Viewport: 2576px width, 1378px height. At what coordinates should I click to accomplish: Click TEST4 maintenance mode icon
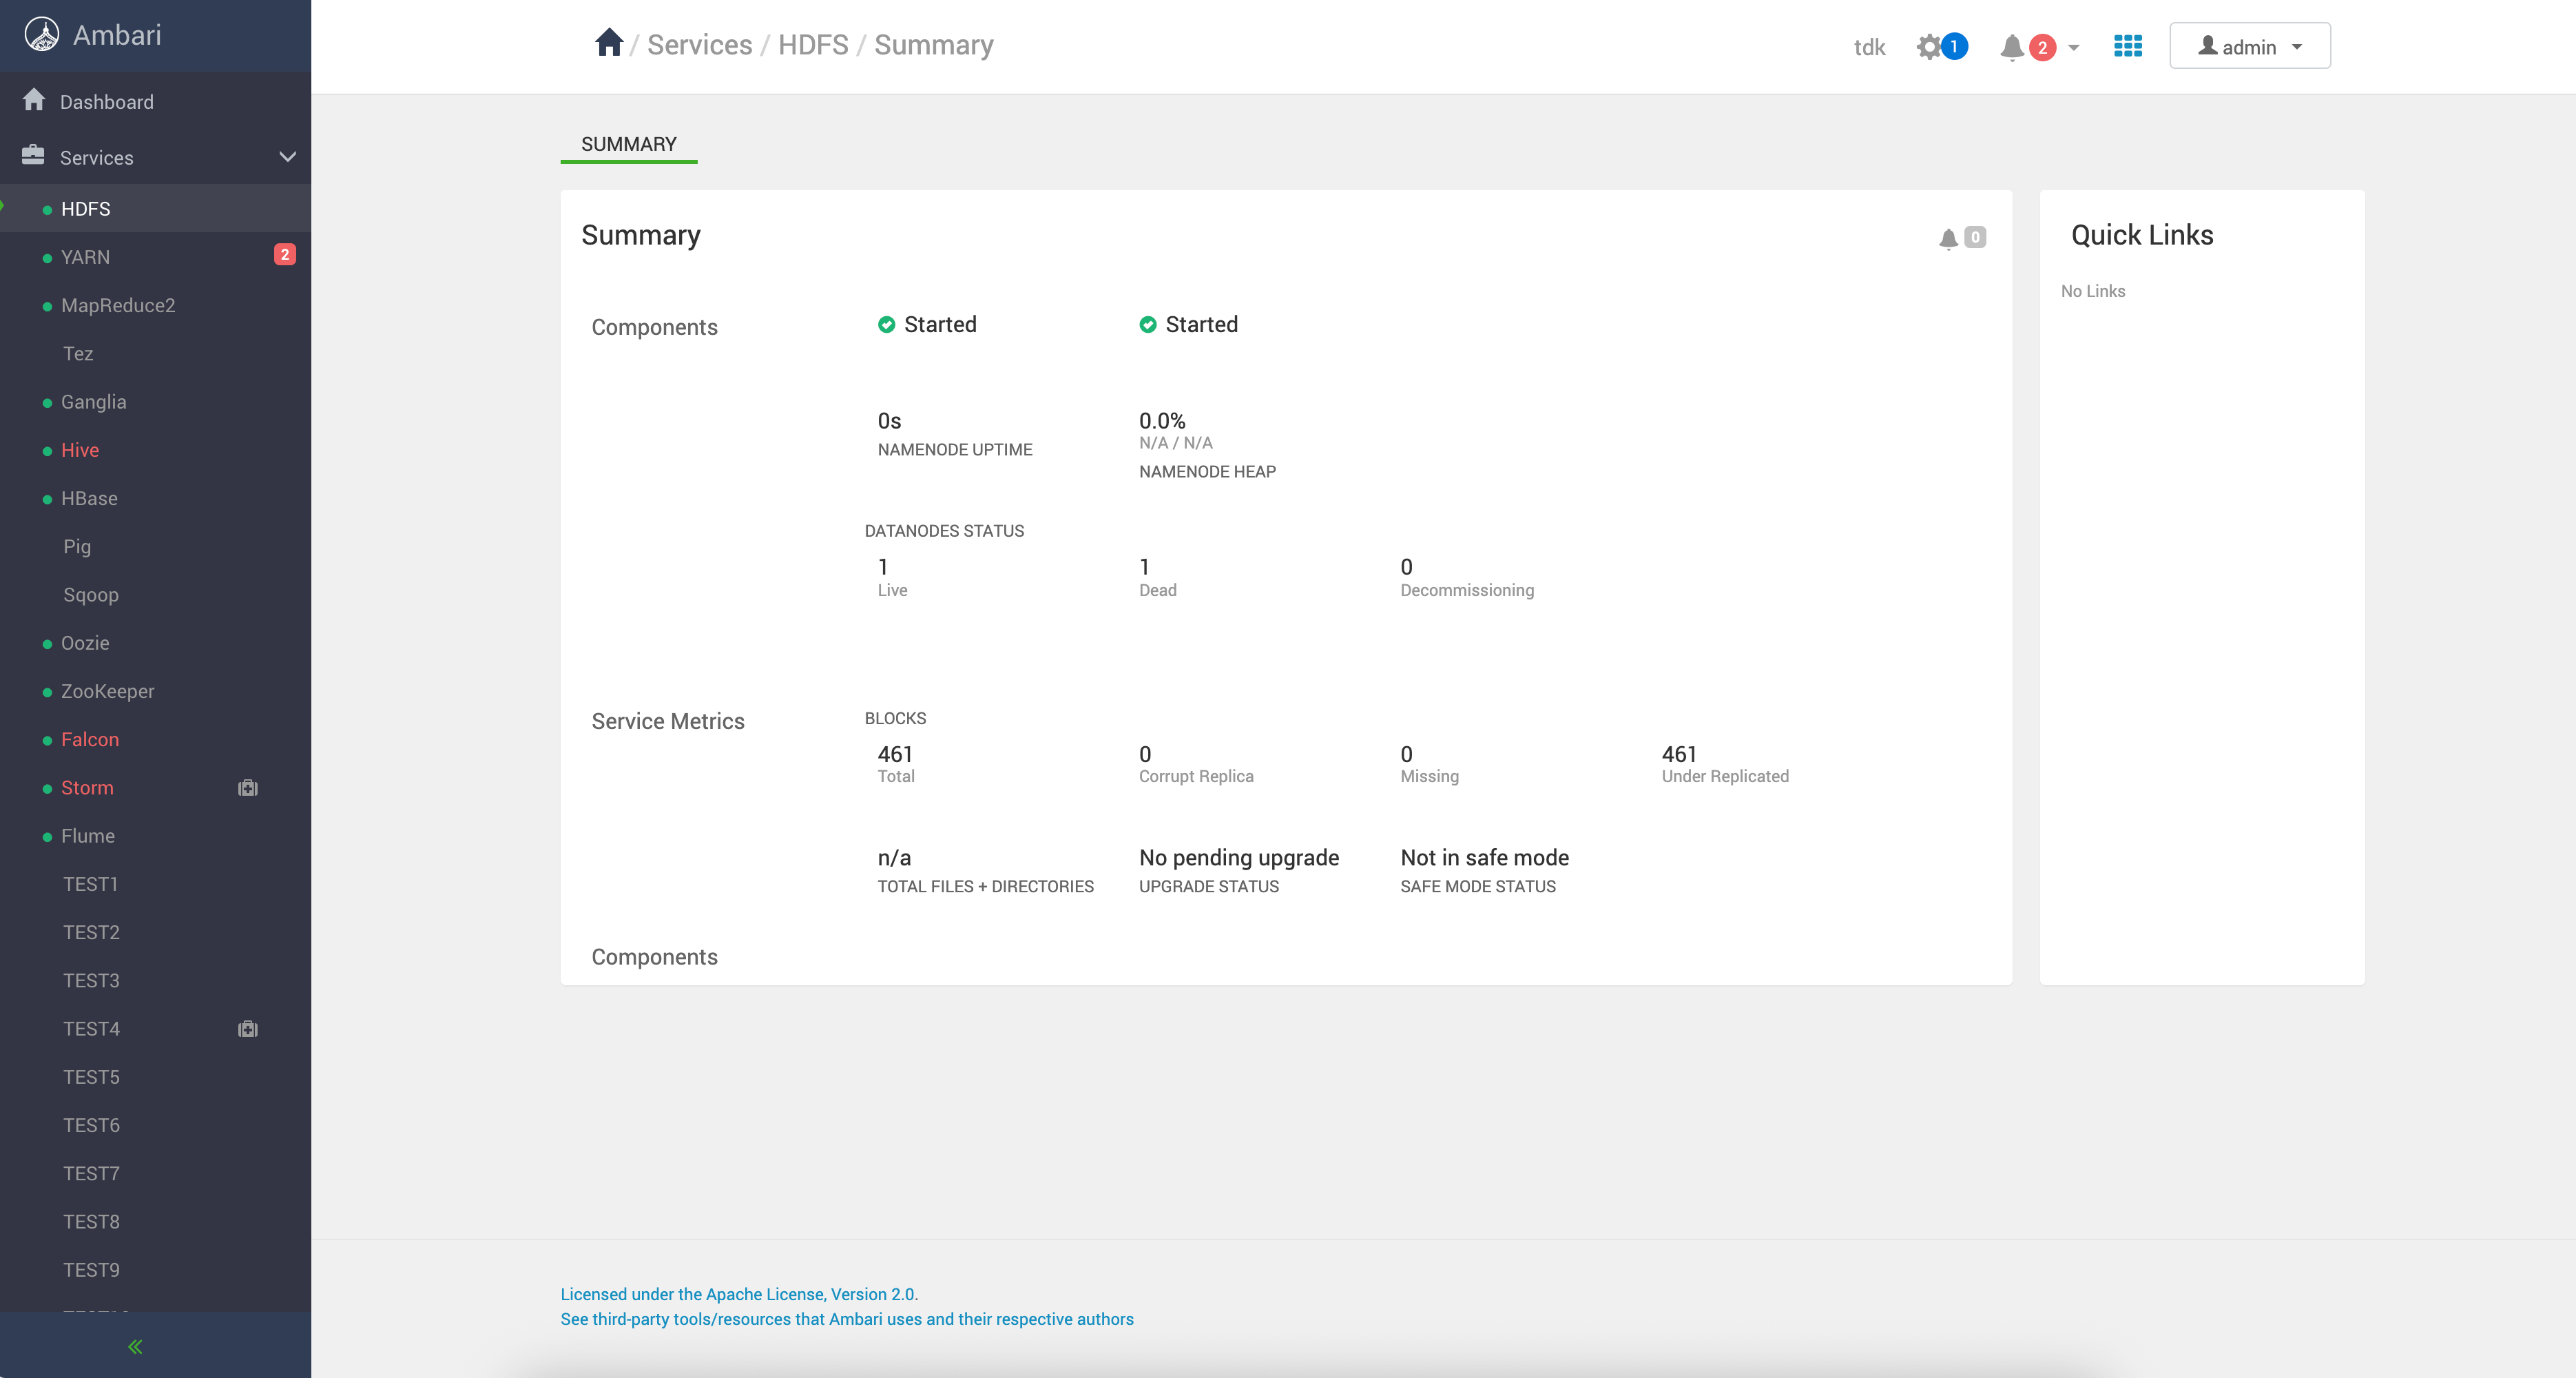(248, 1029)
